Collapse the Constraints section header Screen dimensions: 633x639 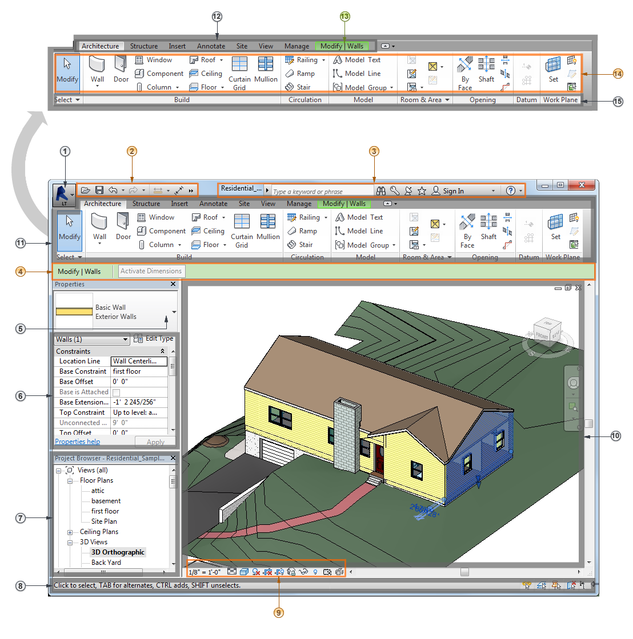tap(162, 351)
